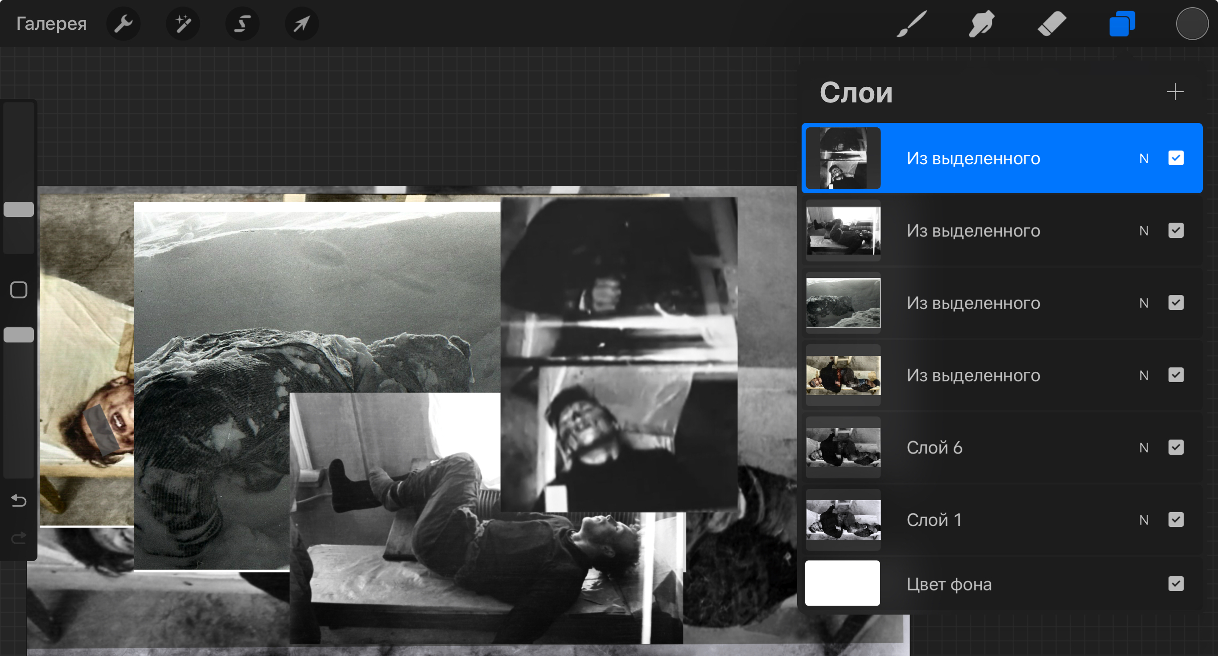Viewport: 1218px width, 656px height.
Task: Select the Smudge finger tool
Action: click(982, 23)
